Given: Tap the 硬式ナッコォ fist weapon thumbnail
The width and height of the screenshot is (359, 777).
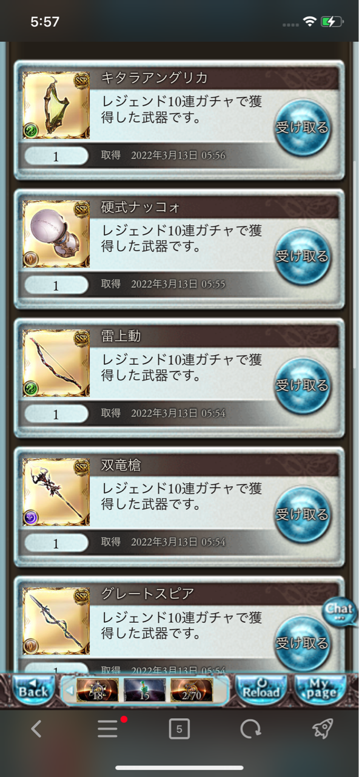Looking at the screenshot, I should 56,234.
